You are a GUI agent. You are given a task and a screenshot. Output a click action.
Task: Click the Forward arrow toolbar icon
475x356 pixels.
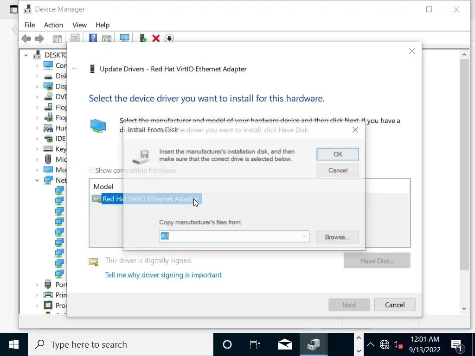(39, 38)
